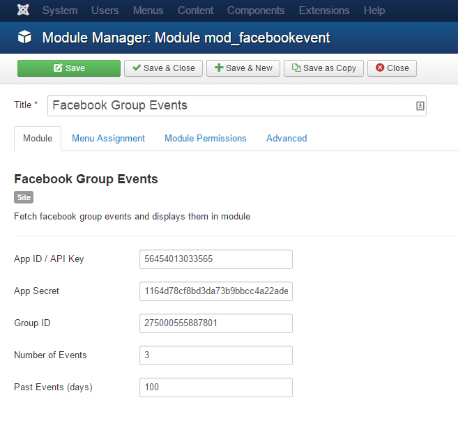Switch to the Advanced tab
The height and width of the screenshot is (423, 458).
click(287, 139)
